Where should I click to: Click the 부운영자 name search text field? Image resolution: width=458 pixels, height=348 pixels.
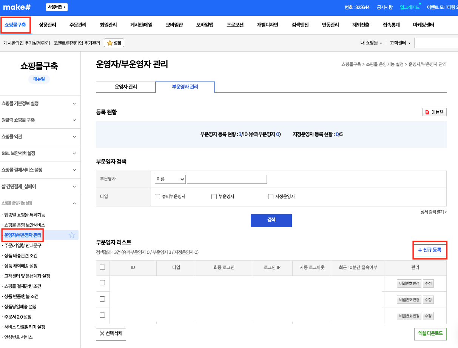[227, 179]
